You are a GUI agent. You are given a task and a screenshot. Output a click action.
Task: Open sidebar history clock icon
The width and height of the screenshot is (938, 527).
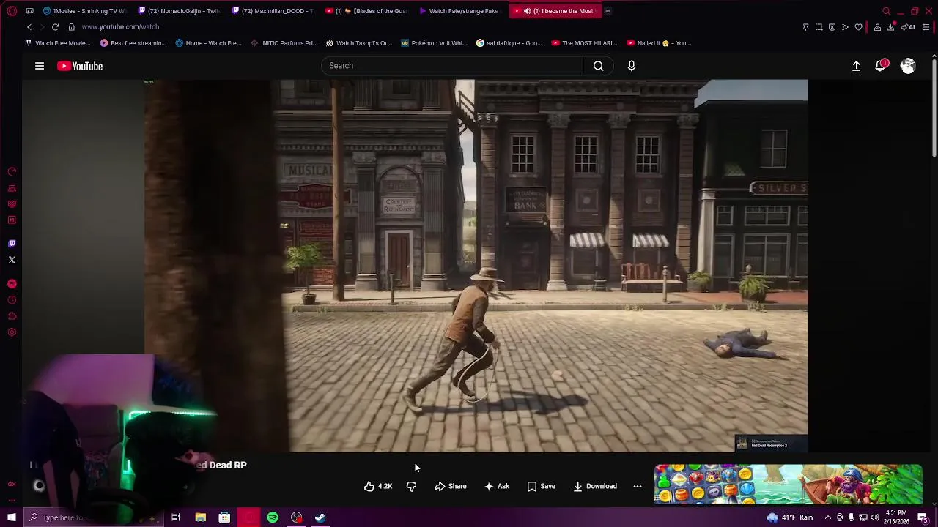[x=12, y=300]
